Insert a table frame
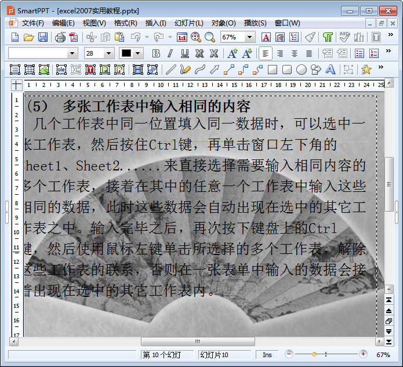This screenshot has width=403, height=367. [30, 70]
